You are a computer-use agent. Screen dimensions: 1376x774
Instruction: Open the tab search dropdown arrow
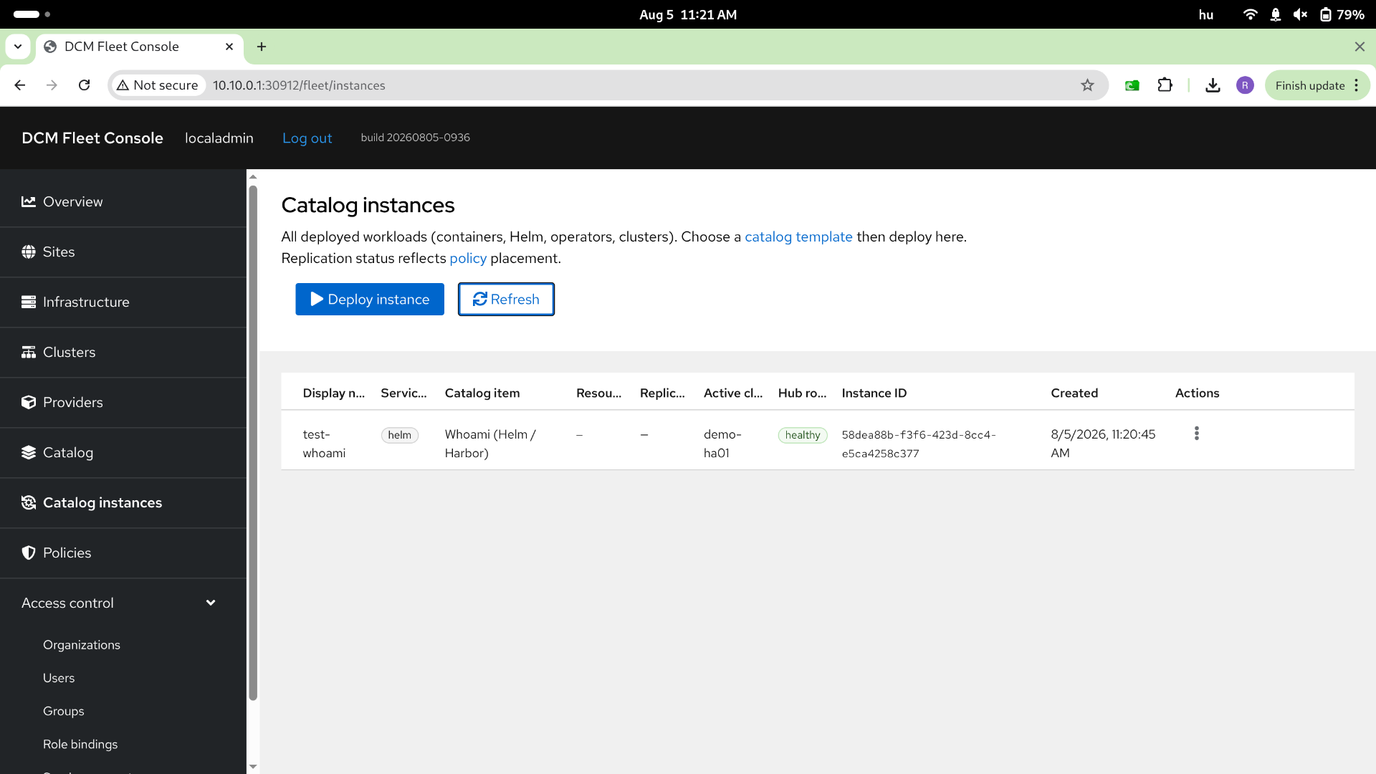click(x=18, y=47)
